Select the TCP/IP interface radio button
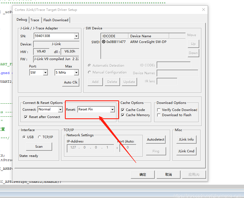 [x=40, y=137]
